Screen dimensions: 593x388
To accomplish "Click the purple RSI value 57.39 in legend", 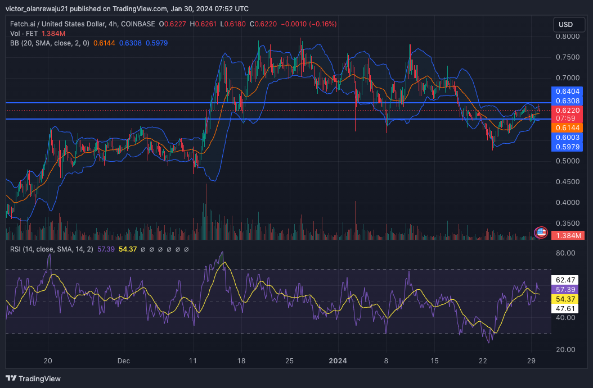I will tap(106, 249).
